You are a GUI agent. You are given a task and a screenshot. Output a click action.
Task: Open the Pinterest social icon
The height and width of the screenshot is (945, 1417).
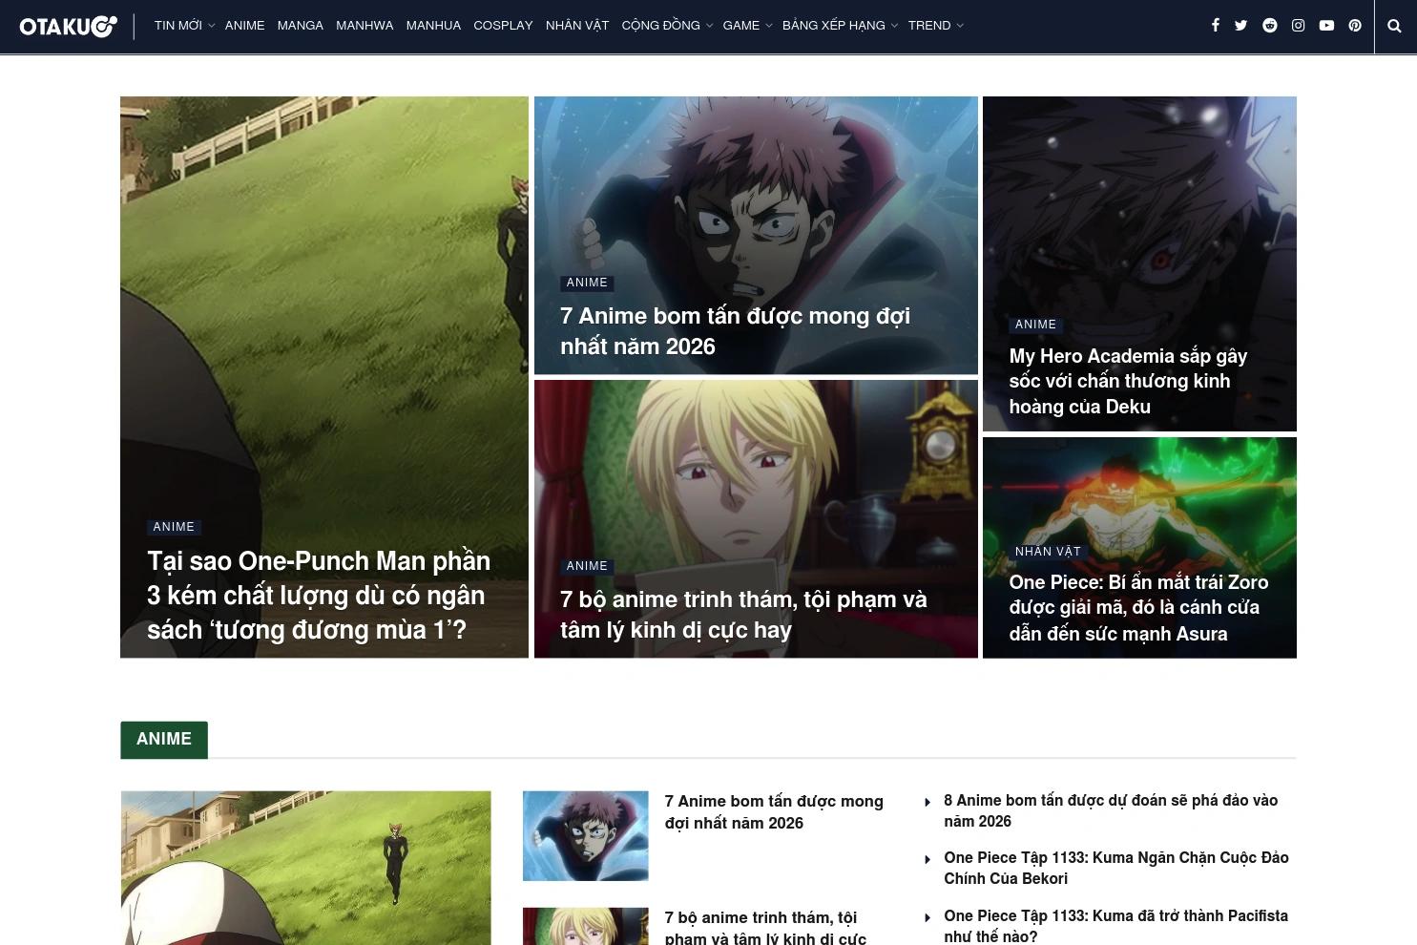coord(1354,25)
